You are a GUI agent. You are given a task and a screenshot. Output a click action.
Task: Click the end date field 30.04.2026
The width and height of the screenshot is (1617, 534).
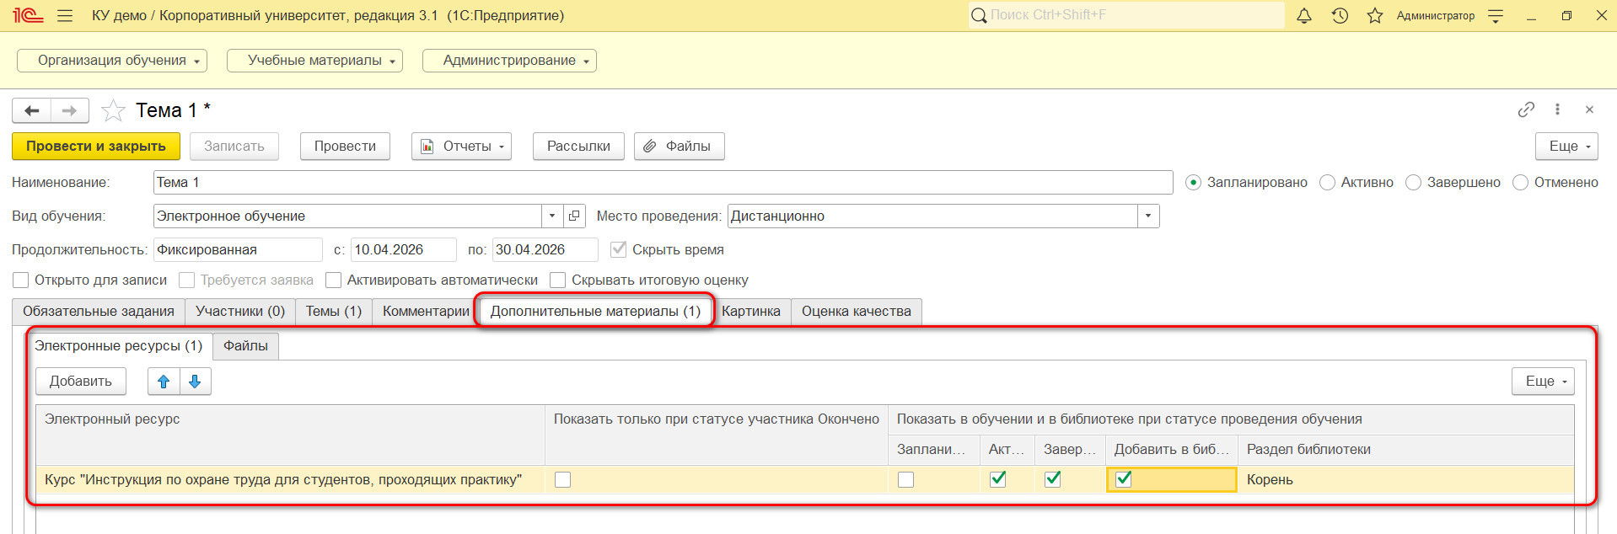pyautogui.click(x=545, y=250)
